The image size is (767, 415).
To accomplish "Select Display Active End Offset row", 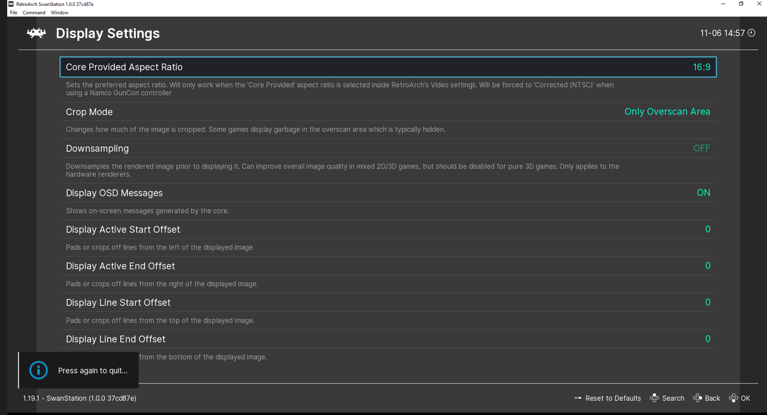I will [x=388, y=266].
